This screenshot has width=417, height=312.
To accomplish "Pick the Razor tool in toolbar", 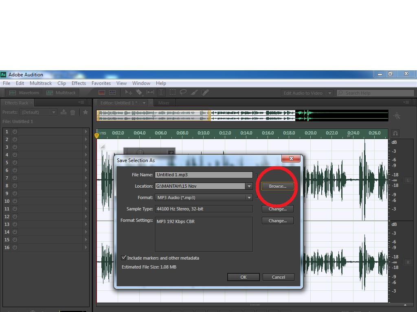I will (139, 93).
